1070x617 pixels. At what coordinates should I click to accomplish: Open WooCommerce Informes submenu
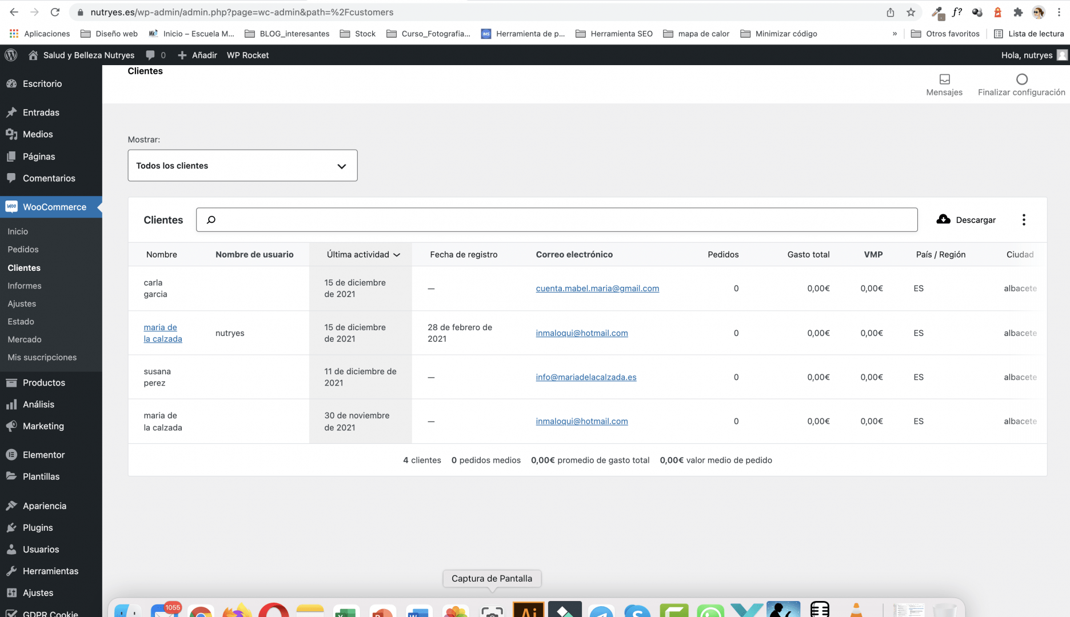pos(25,286)
